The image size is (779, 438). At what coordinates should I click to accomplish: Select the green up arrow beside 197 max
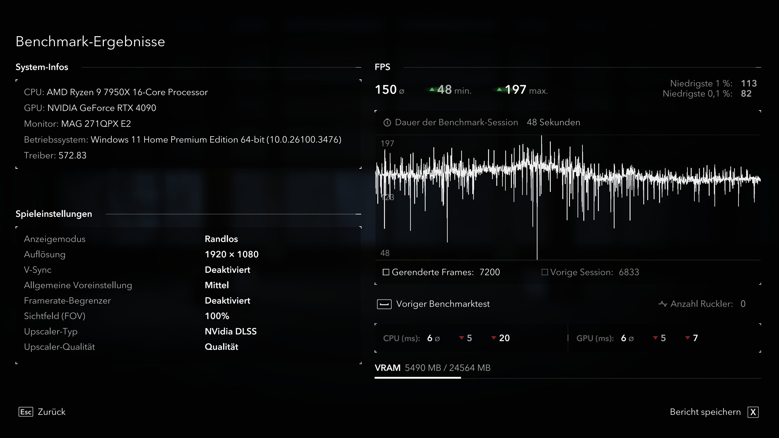tap(499, 89)
